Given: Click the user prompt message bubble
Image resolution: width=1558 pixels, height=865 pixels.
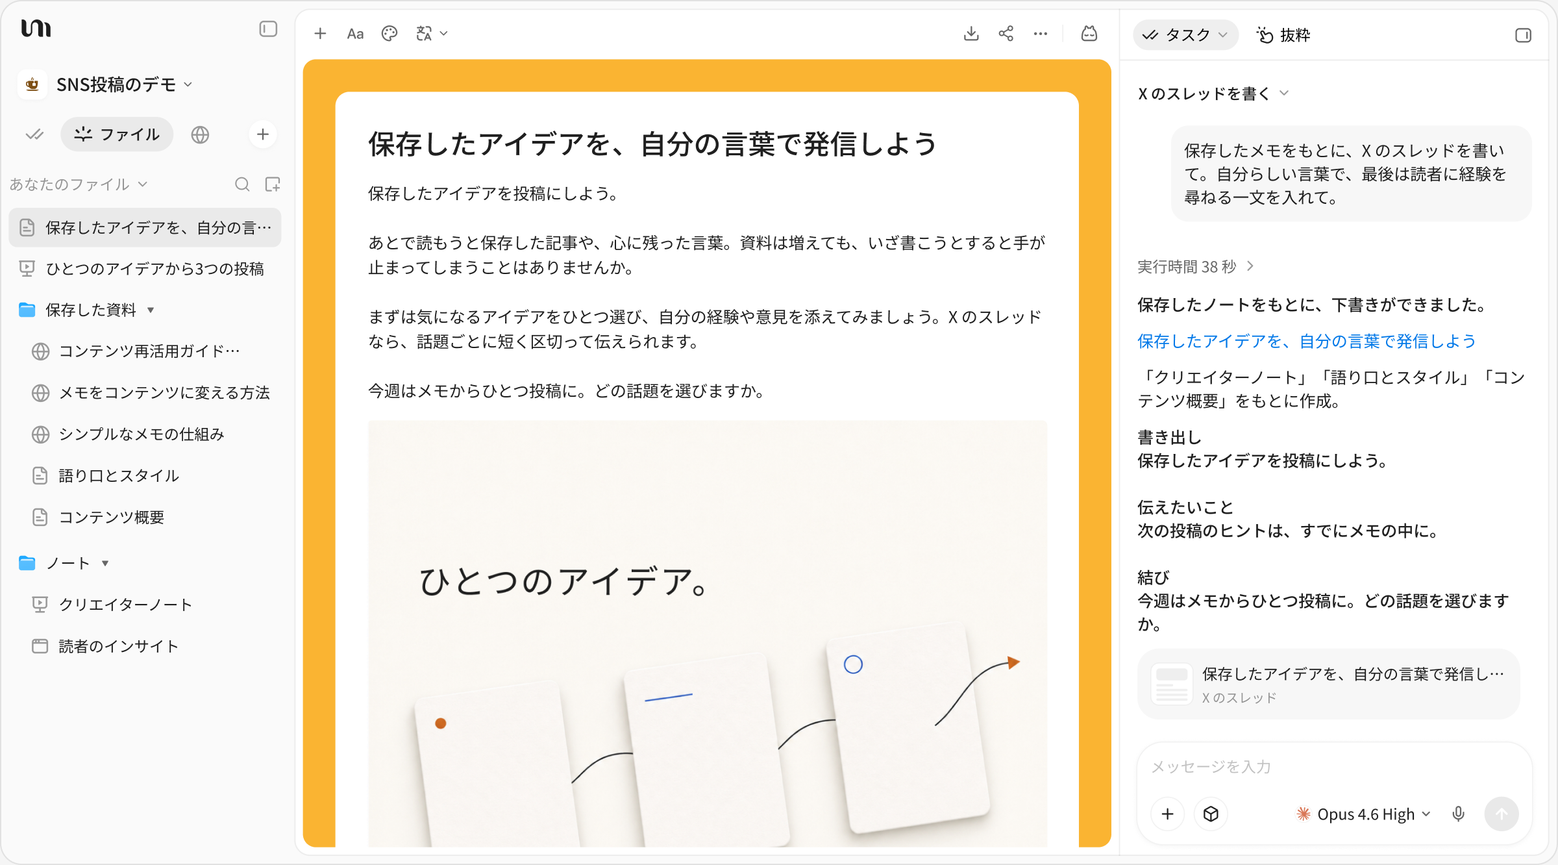Looking at the screenshot, I should pos(1351,174).
